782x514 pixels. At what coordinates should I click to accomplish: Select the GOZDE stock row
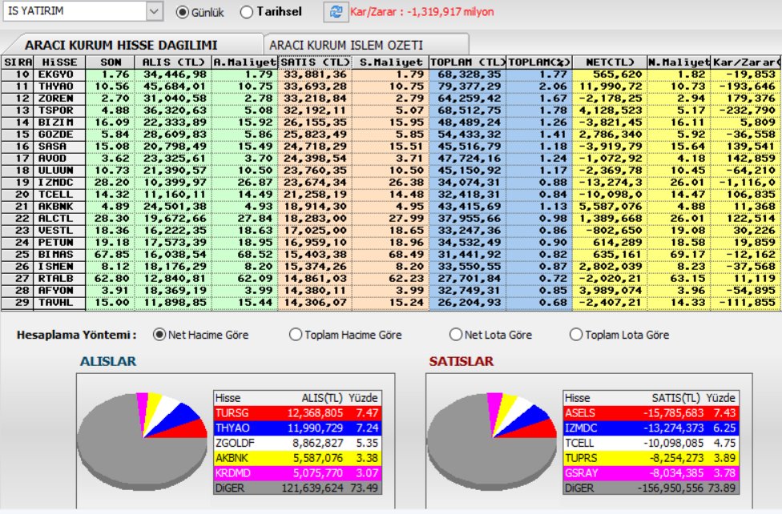[x=391, y=135]
